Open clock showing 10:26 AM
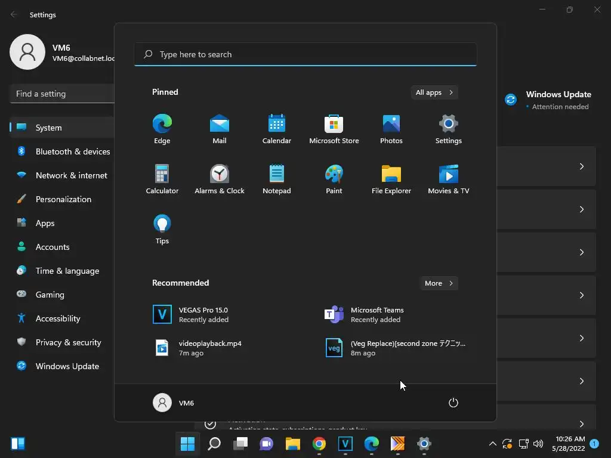611x458 pixels. (569, 444)
